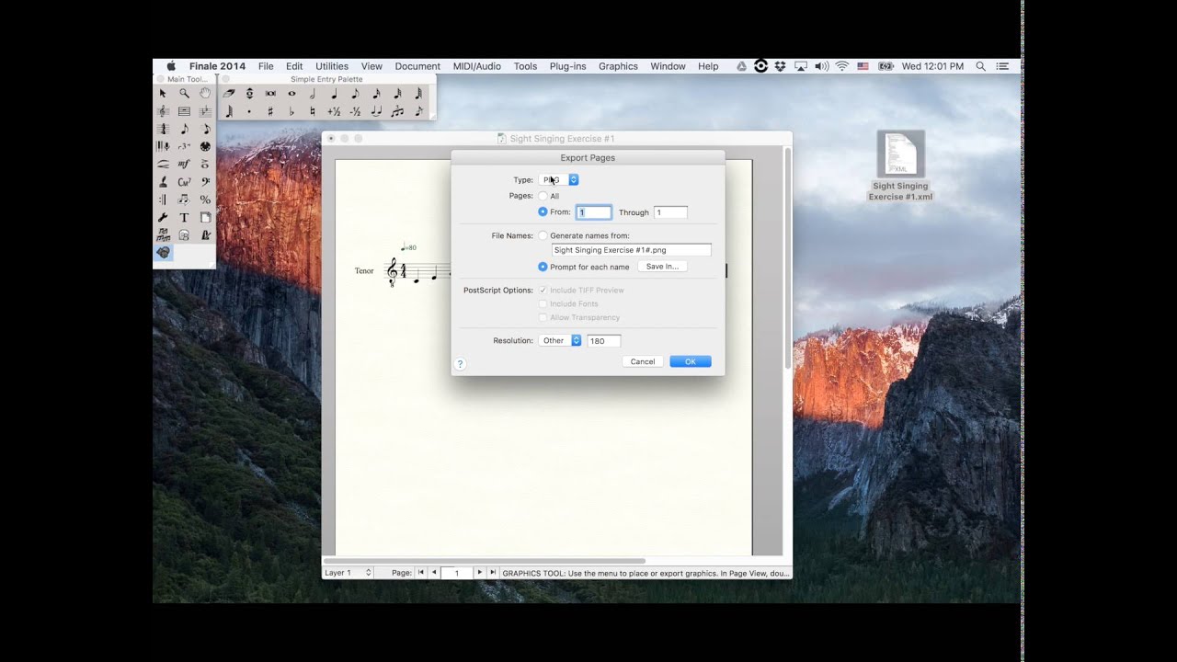Choose the Selection arrow tool
Screen dimensions: 1177x662
point(163,93)
